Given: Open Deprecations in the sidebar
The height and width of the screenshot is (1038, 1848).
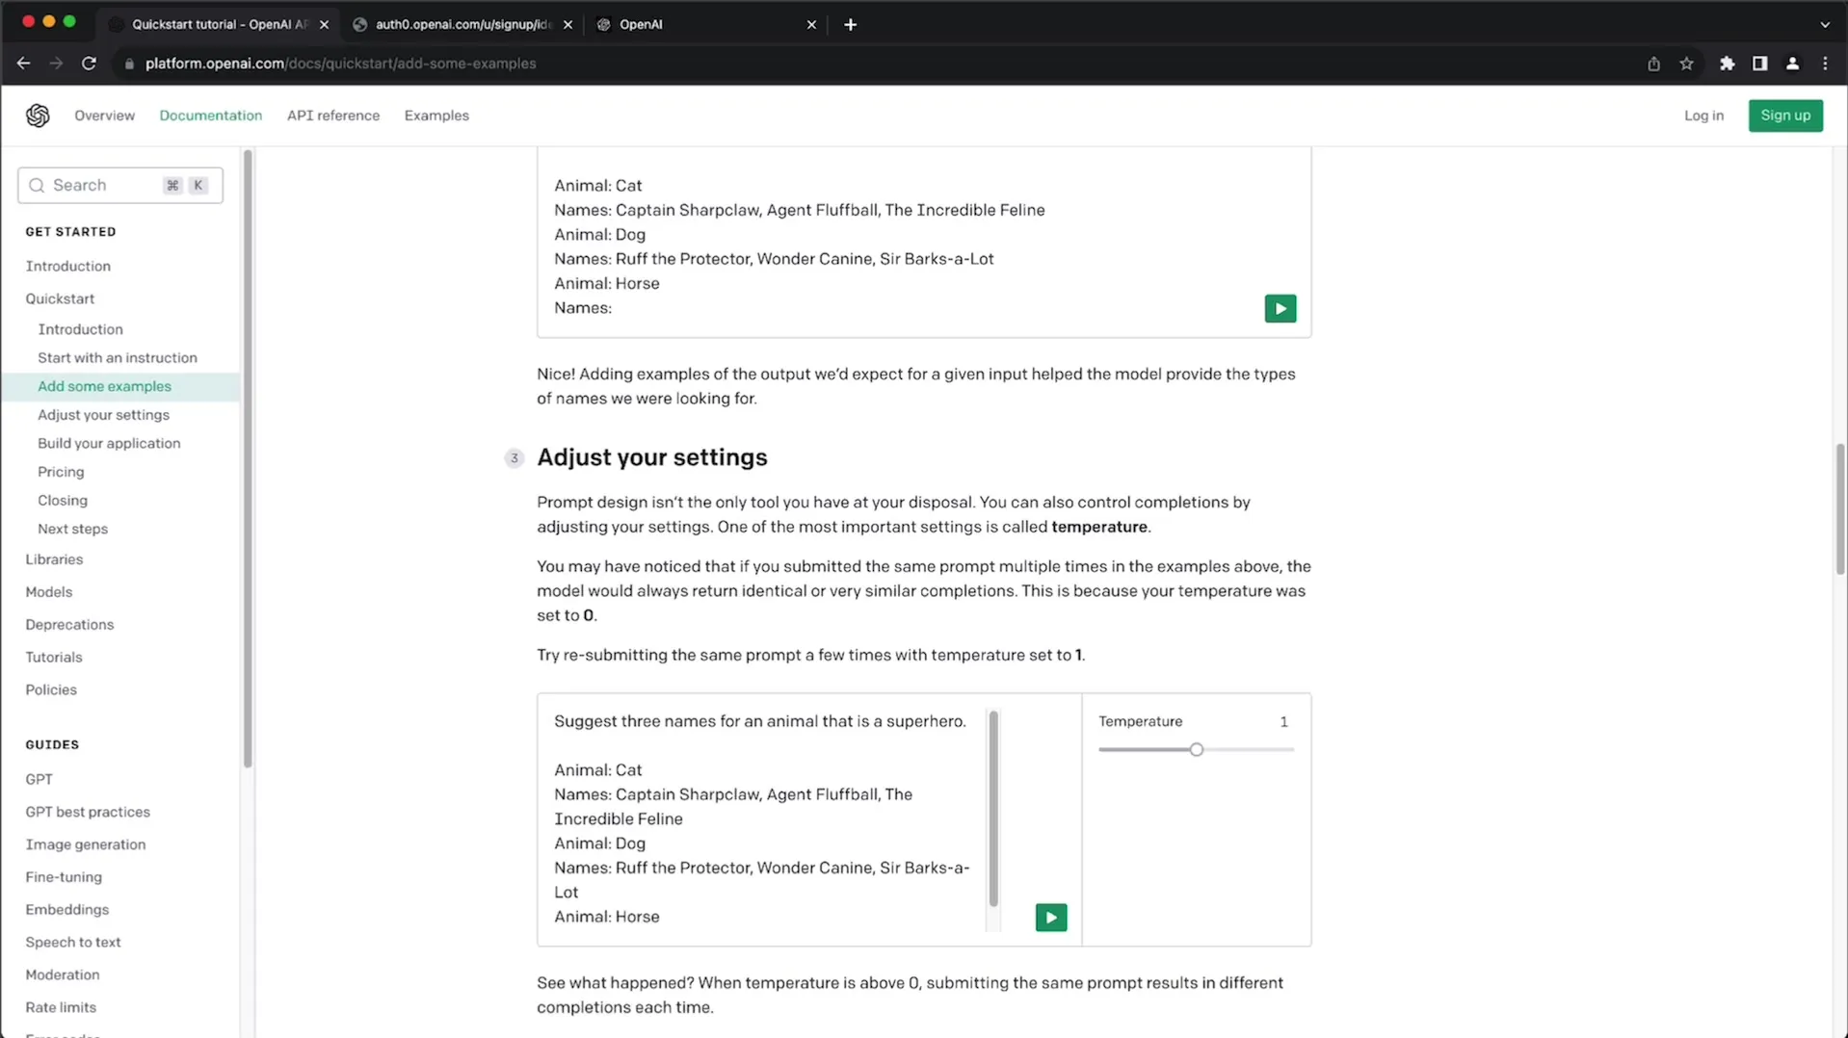Looking at the screenshot, I should (x=69, y=625).
